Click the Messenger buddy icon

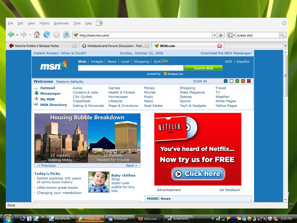tap(36, 93)
